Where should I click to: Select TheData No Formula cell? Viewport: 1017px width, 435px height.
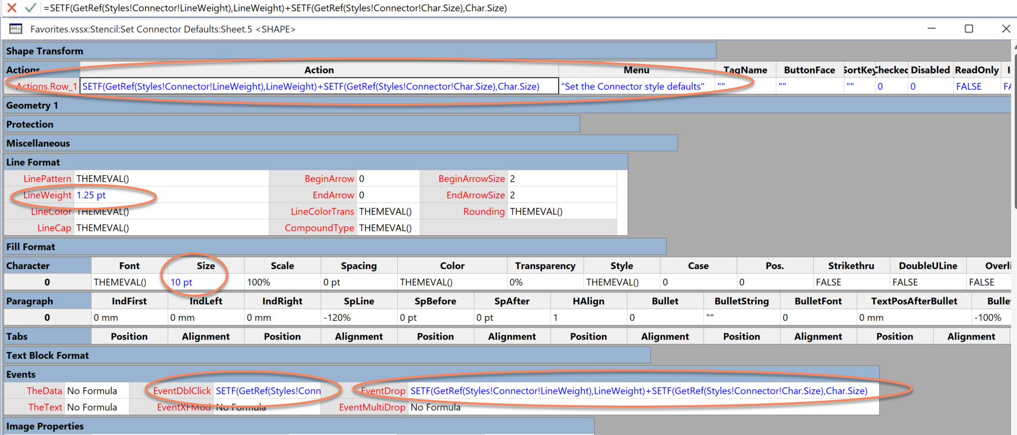(97, 391)
